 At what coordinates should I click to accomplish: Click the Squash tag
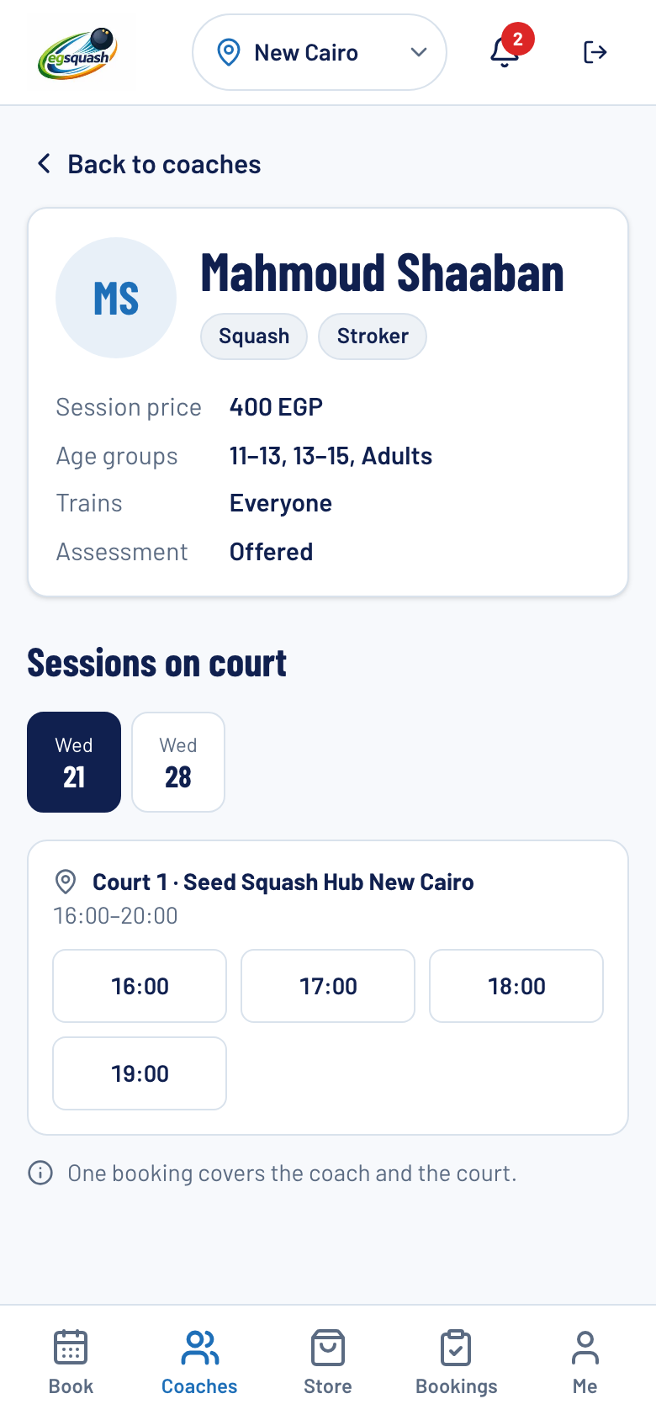[x=254, y=336]
